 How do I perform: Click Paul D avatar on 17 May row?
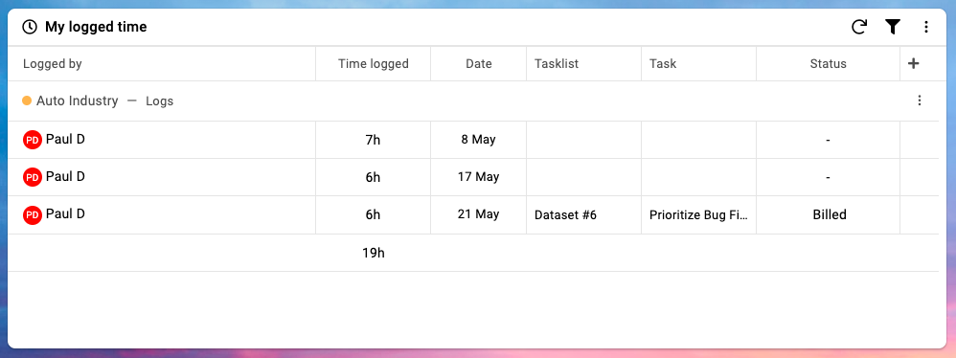(33, 177)
